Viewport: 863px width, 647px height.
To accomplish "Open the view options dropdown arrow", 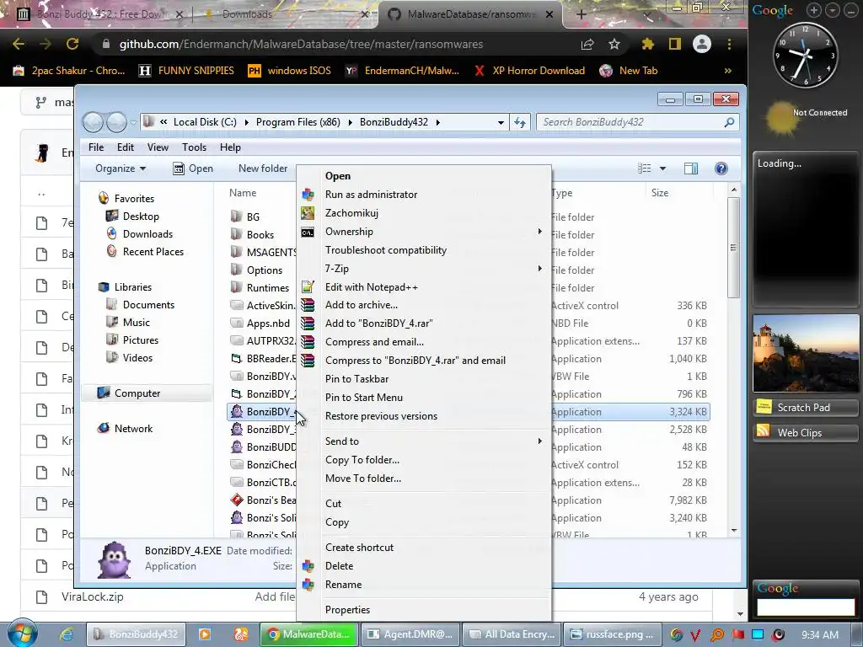I will (662, 168).
